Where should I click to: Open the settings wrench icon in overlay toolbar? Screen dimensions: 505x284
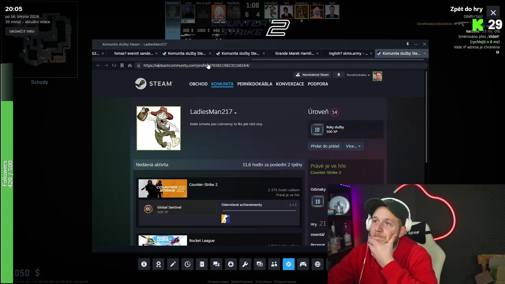[245, 264]
